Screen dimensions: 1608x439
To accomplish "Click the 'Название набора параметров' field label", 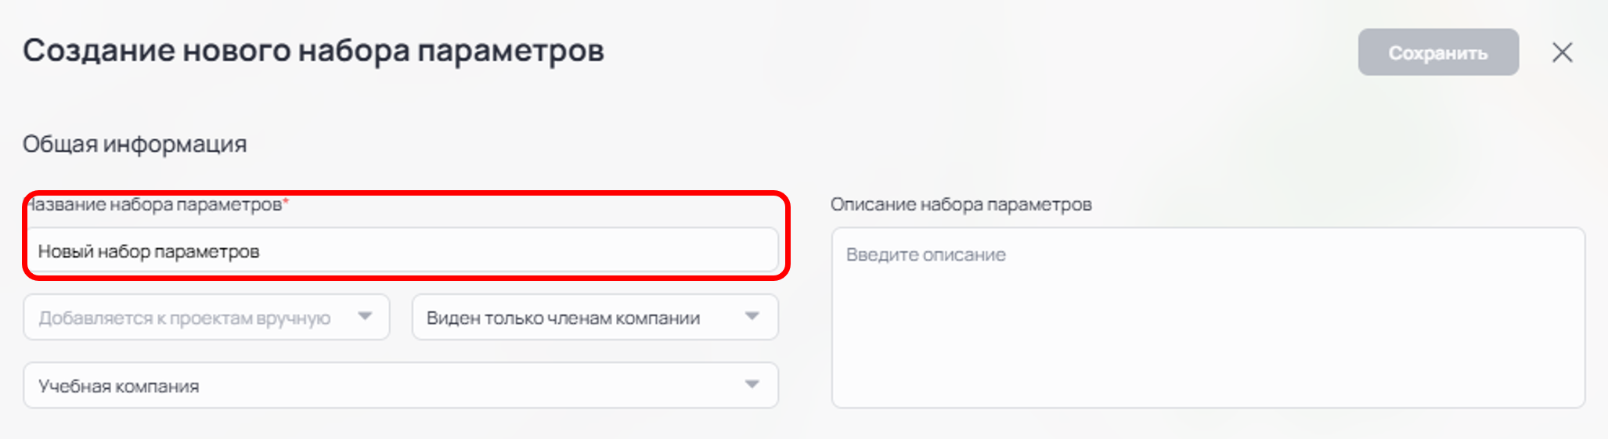I will [x=157, y=204].
